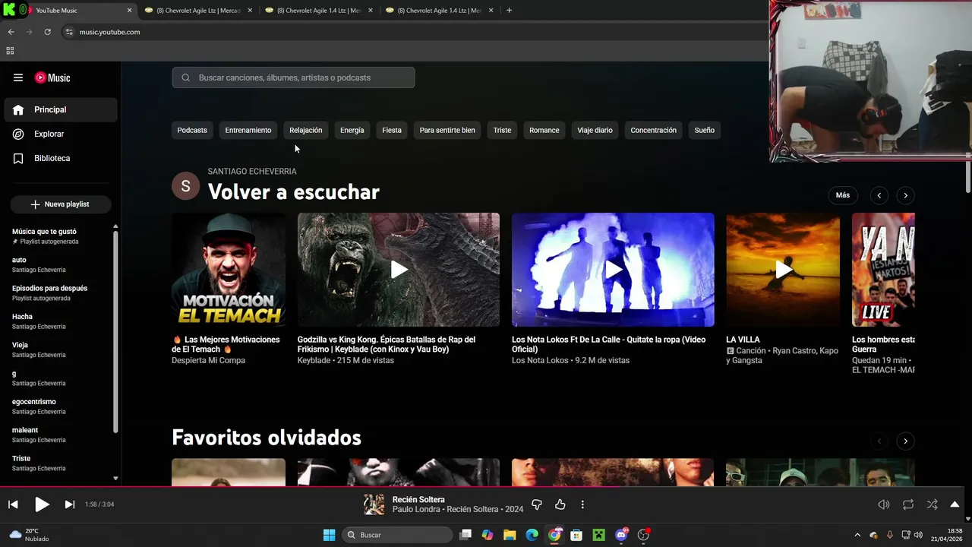Viewport: 972px width, 547px height.
Task: Open the Hacha playlist
Action: point(61,321)
